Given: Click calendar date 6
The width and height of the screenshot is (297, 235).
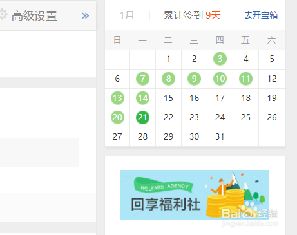Looking at the screenshot, I should coord(117,79).
